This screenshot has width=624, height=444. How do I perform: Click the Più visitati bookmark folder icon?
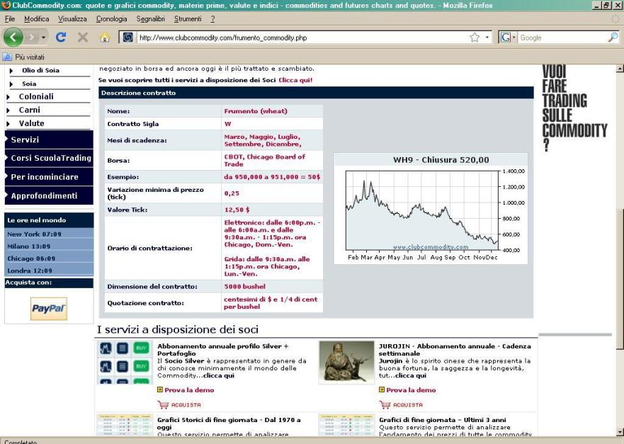7,57
